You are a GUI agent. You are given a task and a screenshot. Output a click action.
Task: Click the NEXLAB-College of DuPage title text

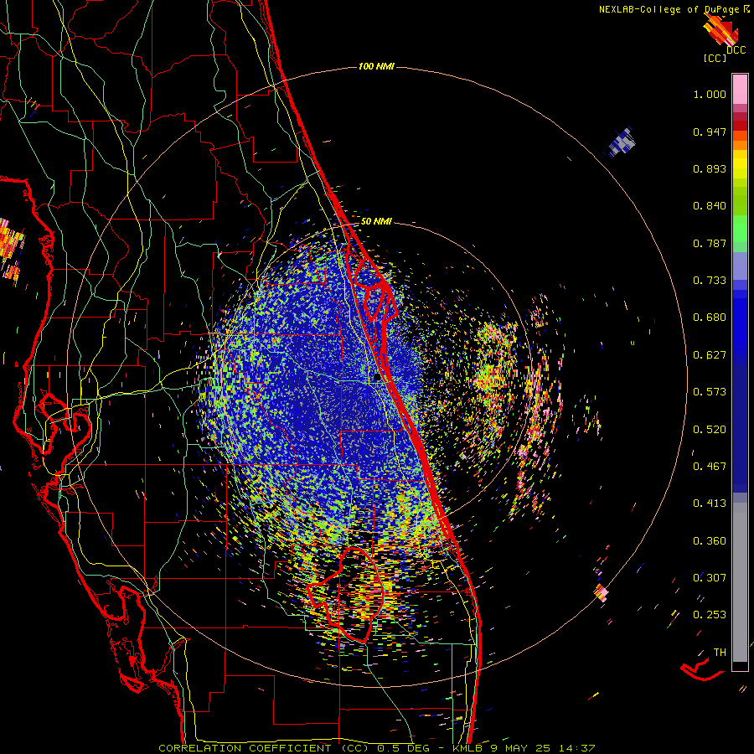674,9
